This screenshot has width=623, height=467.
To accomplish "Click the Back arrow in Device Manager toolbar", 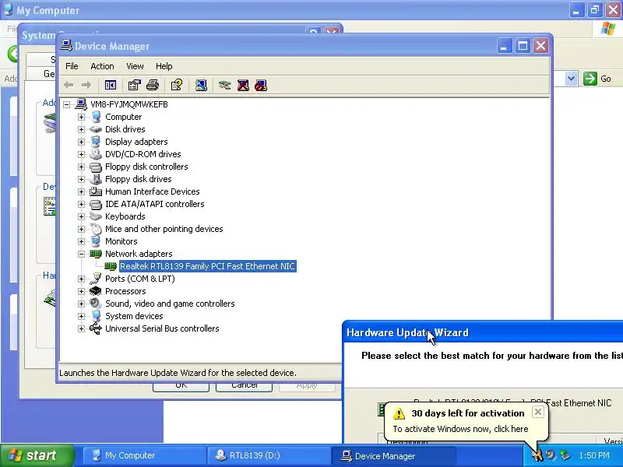I will click(69, 85).
